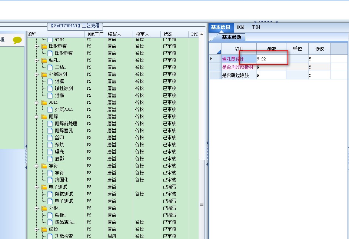Collapse the 阻焊 folder node
This screenshot has height=239, width=349.
(37, 117)
